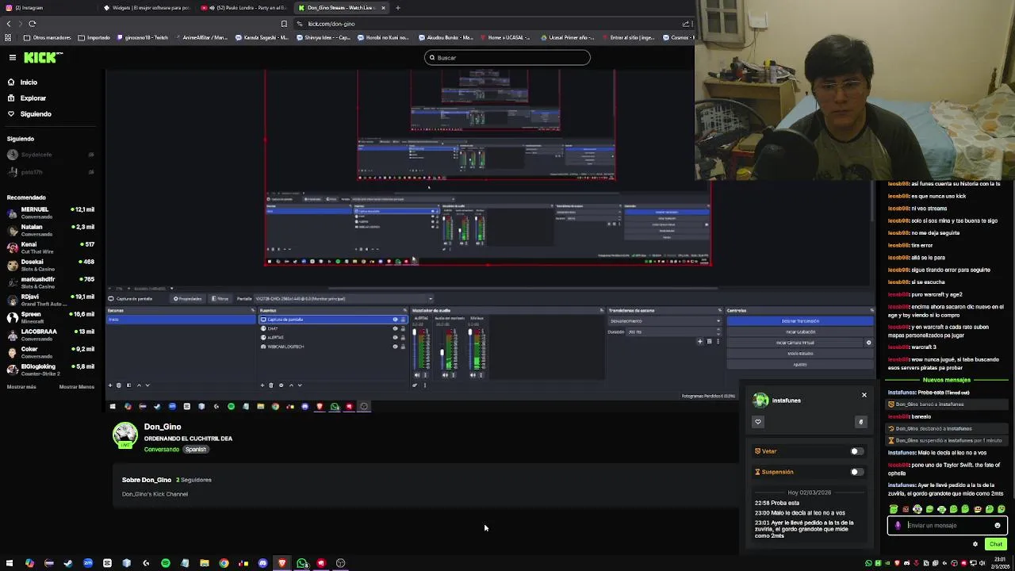Image resolution: width=1015 pixels, height=571 pixels.
Task: Open the Importado bookmark folder
Action: (94, 37)
